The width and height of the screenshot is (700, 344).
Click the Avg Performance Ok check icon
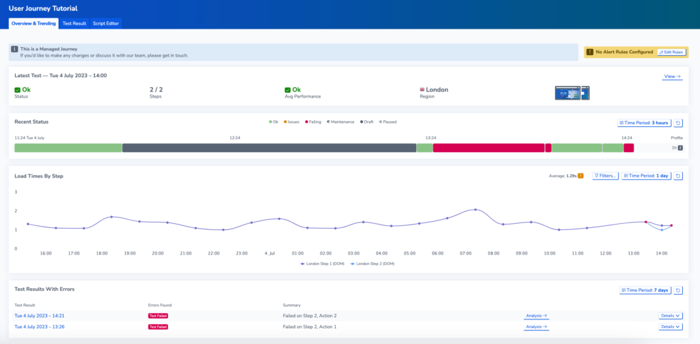pos(288,89)
